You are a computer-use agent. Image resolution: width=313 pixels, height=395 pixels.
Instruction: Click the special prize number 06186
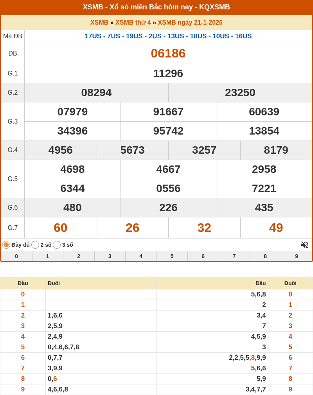pyautogui.click(x=168, y=54)
